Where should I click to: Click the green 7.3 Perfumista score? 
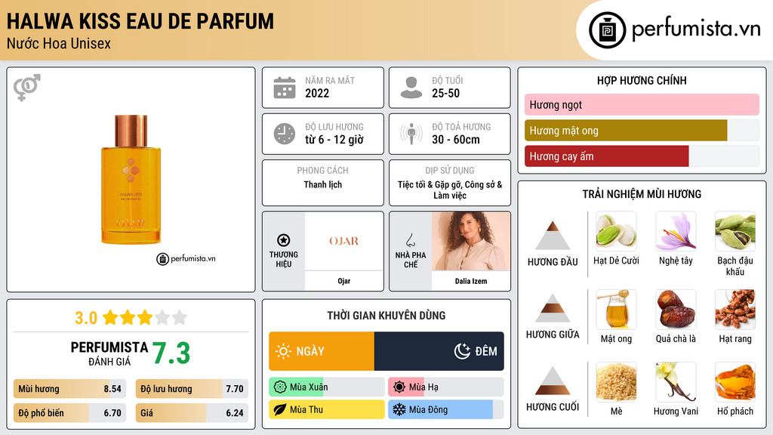[x=171, y=353]
